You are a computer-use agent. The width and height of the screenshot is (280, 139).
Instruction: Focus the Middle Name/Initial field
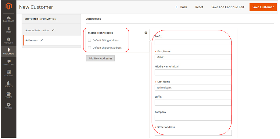tap(193, 72)
